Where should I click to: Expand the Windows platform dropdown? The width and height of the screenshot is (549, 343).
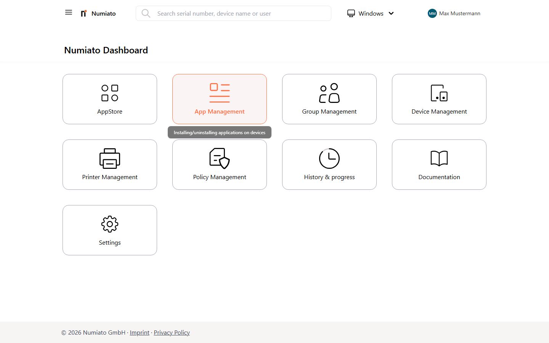pos(391,13)
